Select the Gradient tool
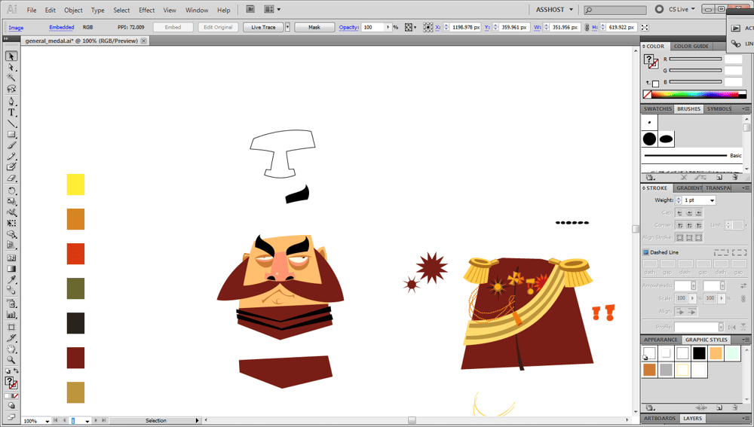This screenshot has height=427, width=754. point(11,269)
